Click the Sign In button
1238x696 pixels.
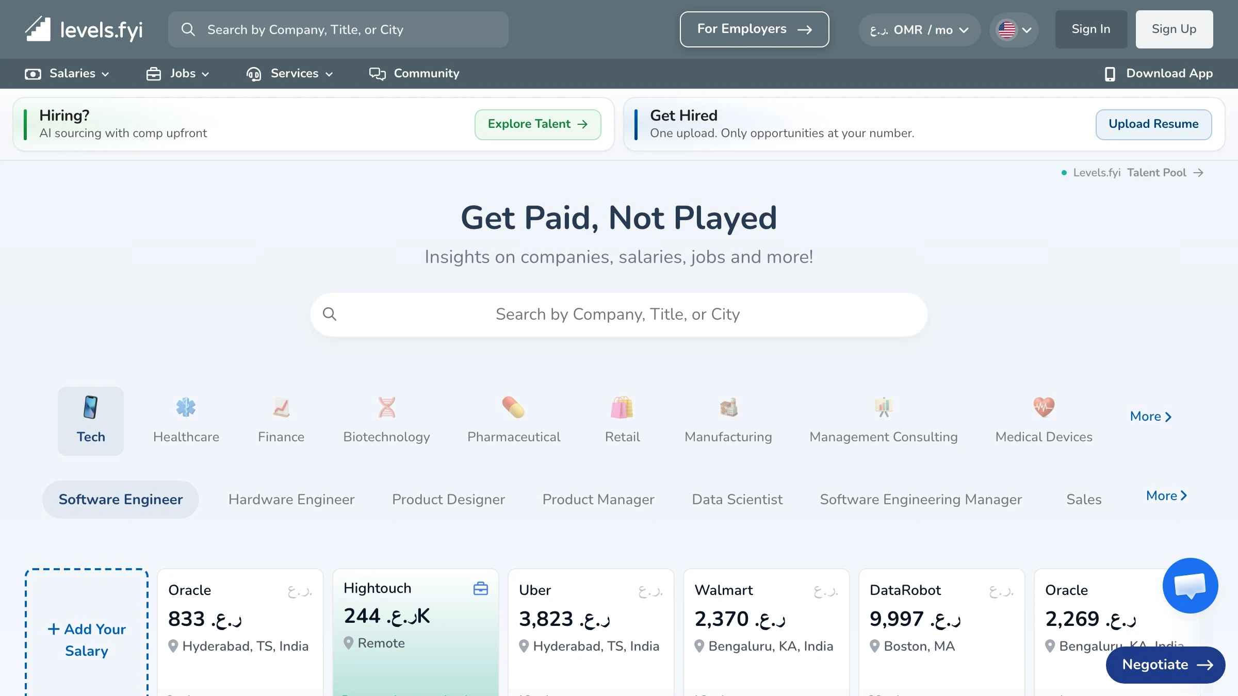(1091, 29)
